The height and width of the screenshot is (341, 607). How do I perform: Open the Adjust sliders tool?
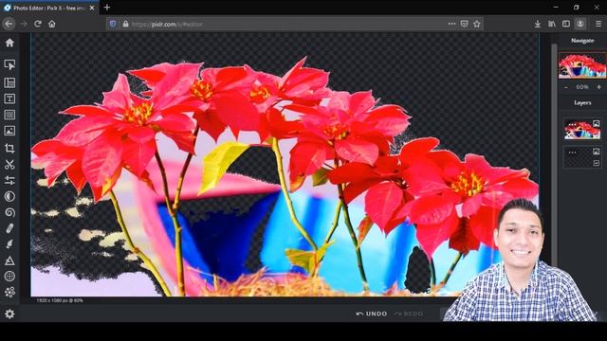pos(9,180)
